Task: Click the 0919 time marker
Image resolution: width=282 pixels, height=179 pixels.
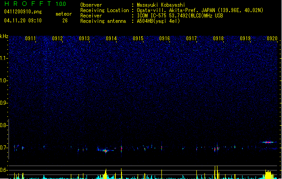Action: click(245, 38)
